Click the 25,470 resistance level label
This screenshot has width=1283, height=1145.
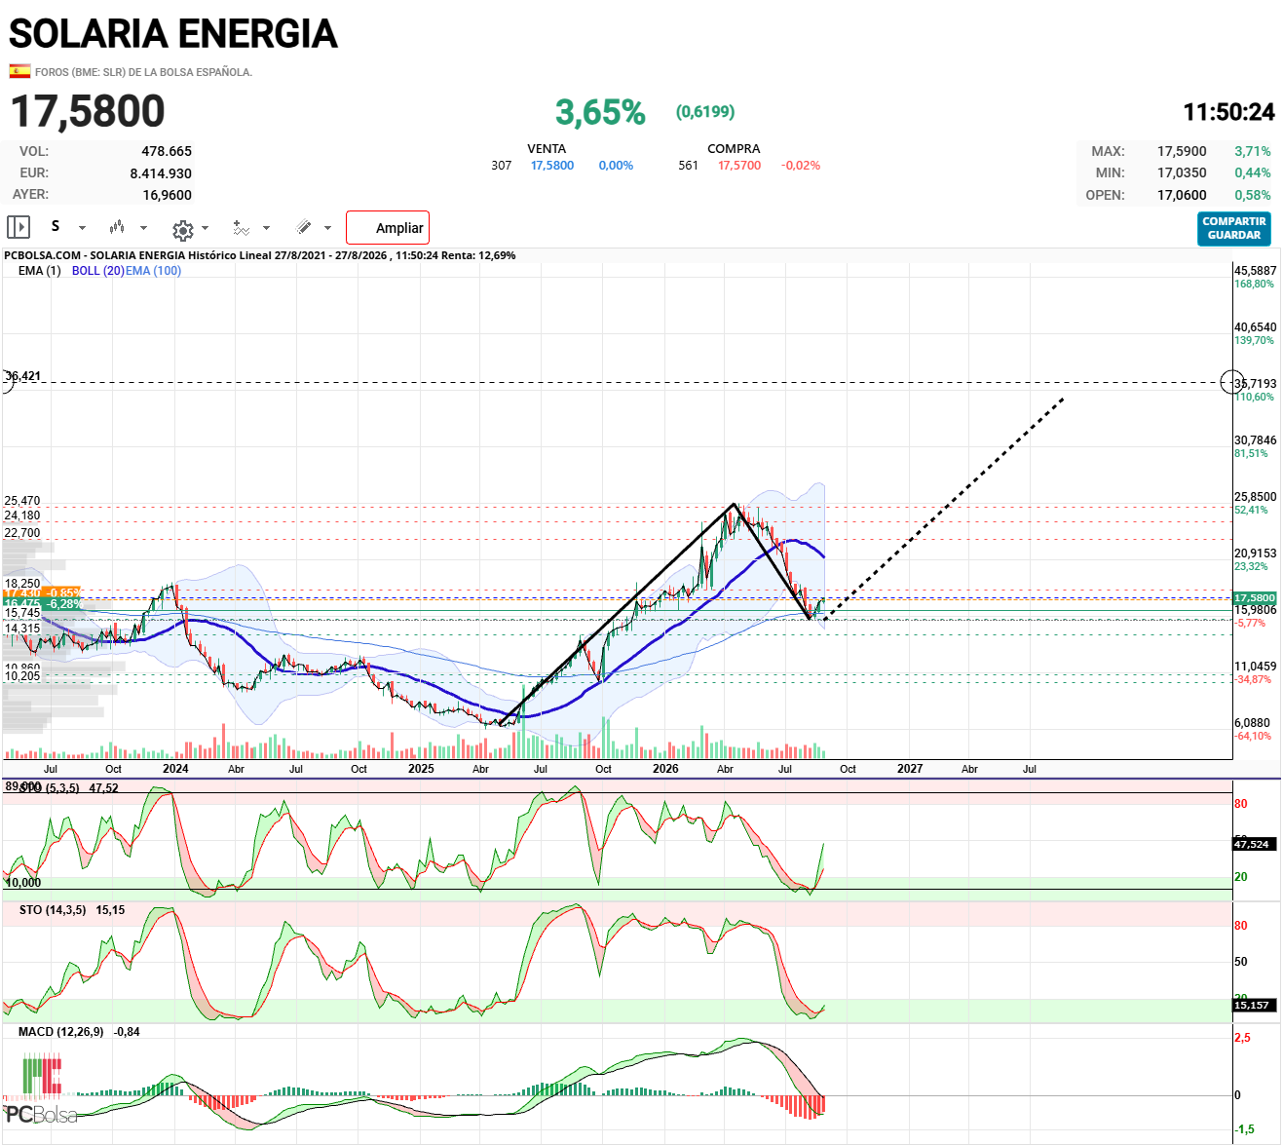coord(22,501)
